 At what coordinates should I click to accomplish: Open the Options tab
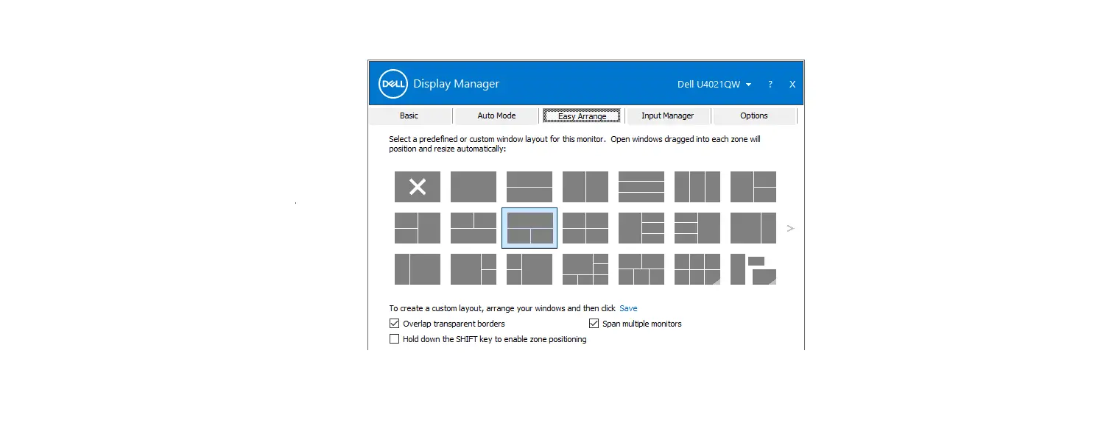point(754,115)
